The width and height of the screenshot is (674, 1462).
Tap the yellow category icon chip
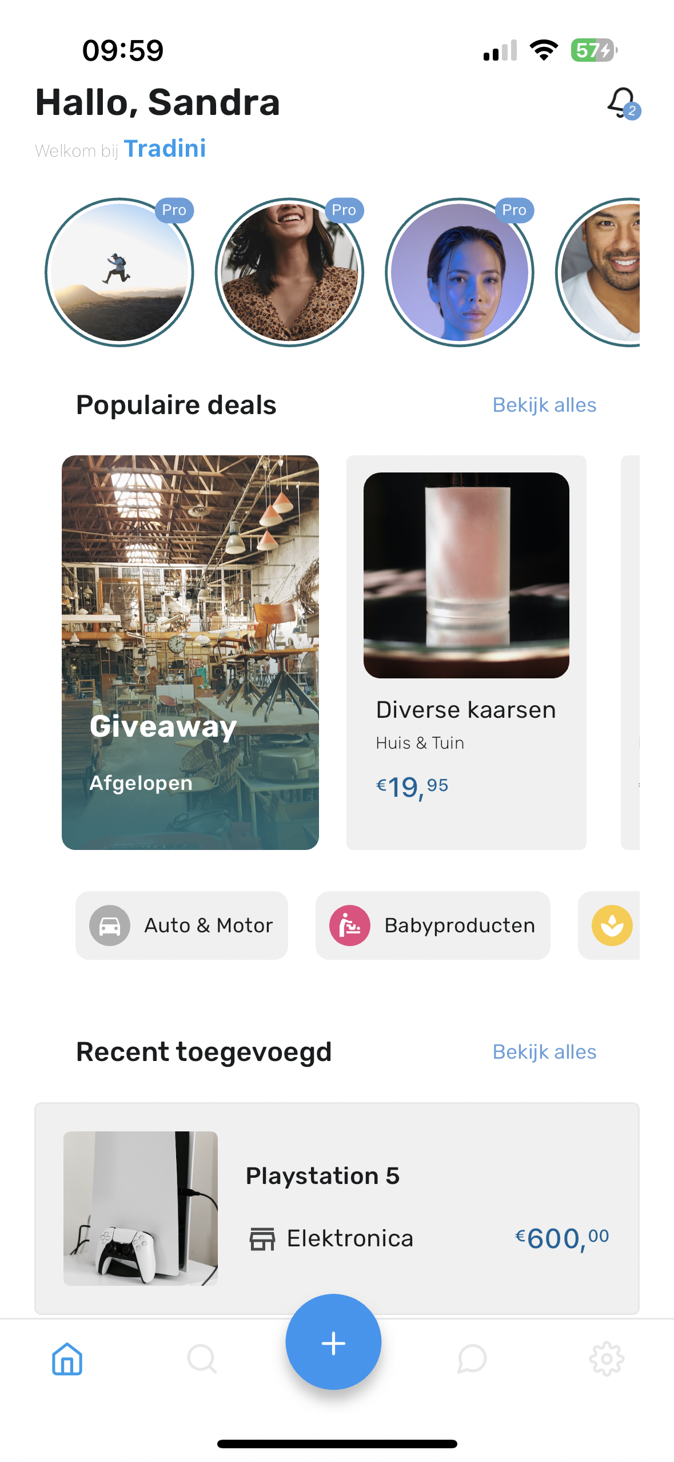[612, 925]
